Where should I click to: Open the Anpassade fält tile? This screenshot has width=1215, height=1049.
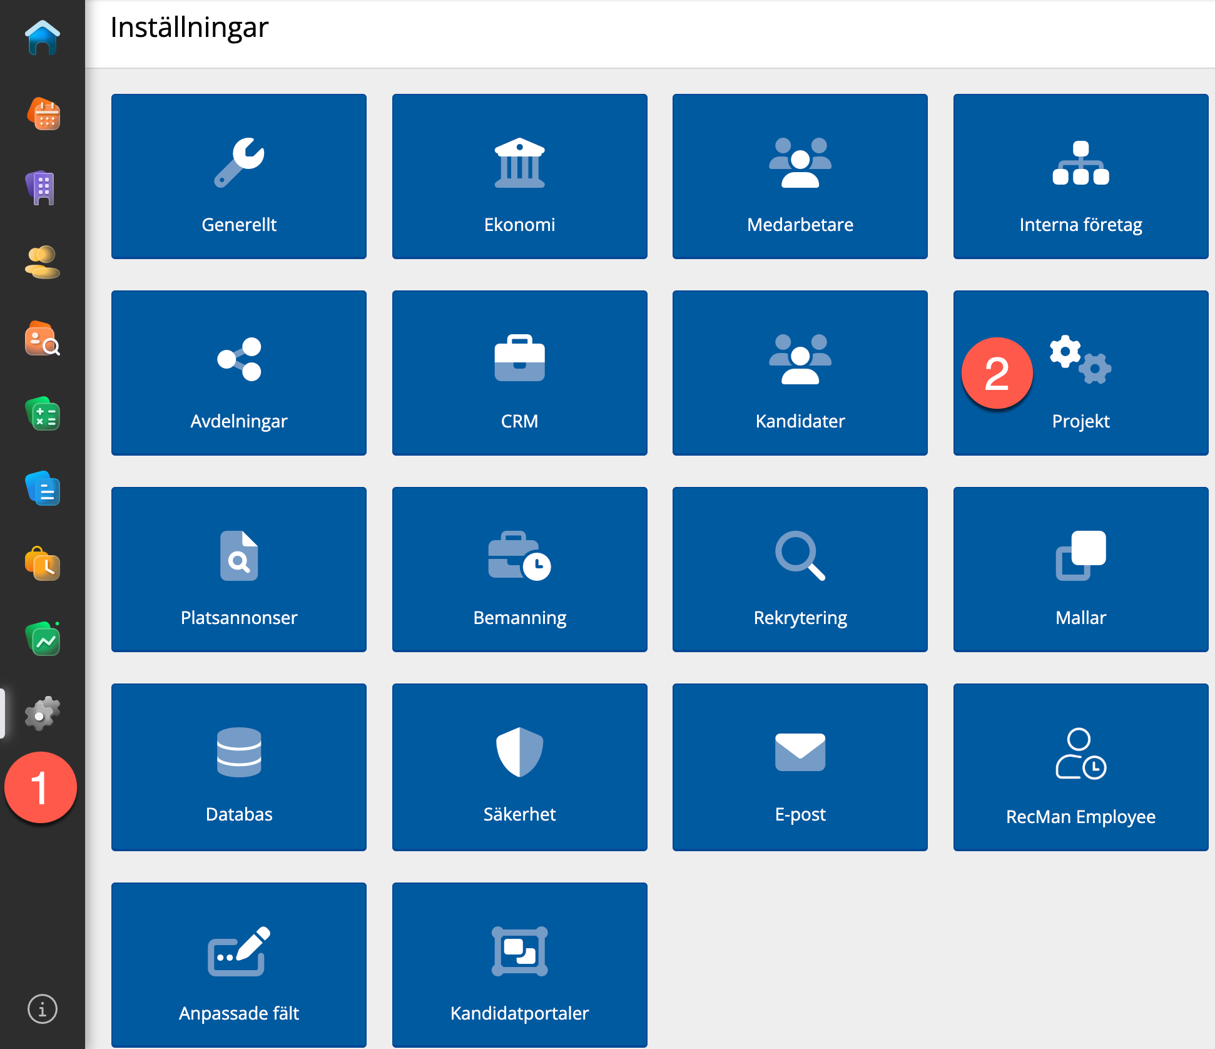coord(239,965)
